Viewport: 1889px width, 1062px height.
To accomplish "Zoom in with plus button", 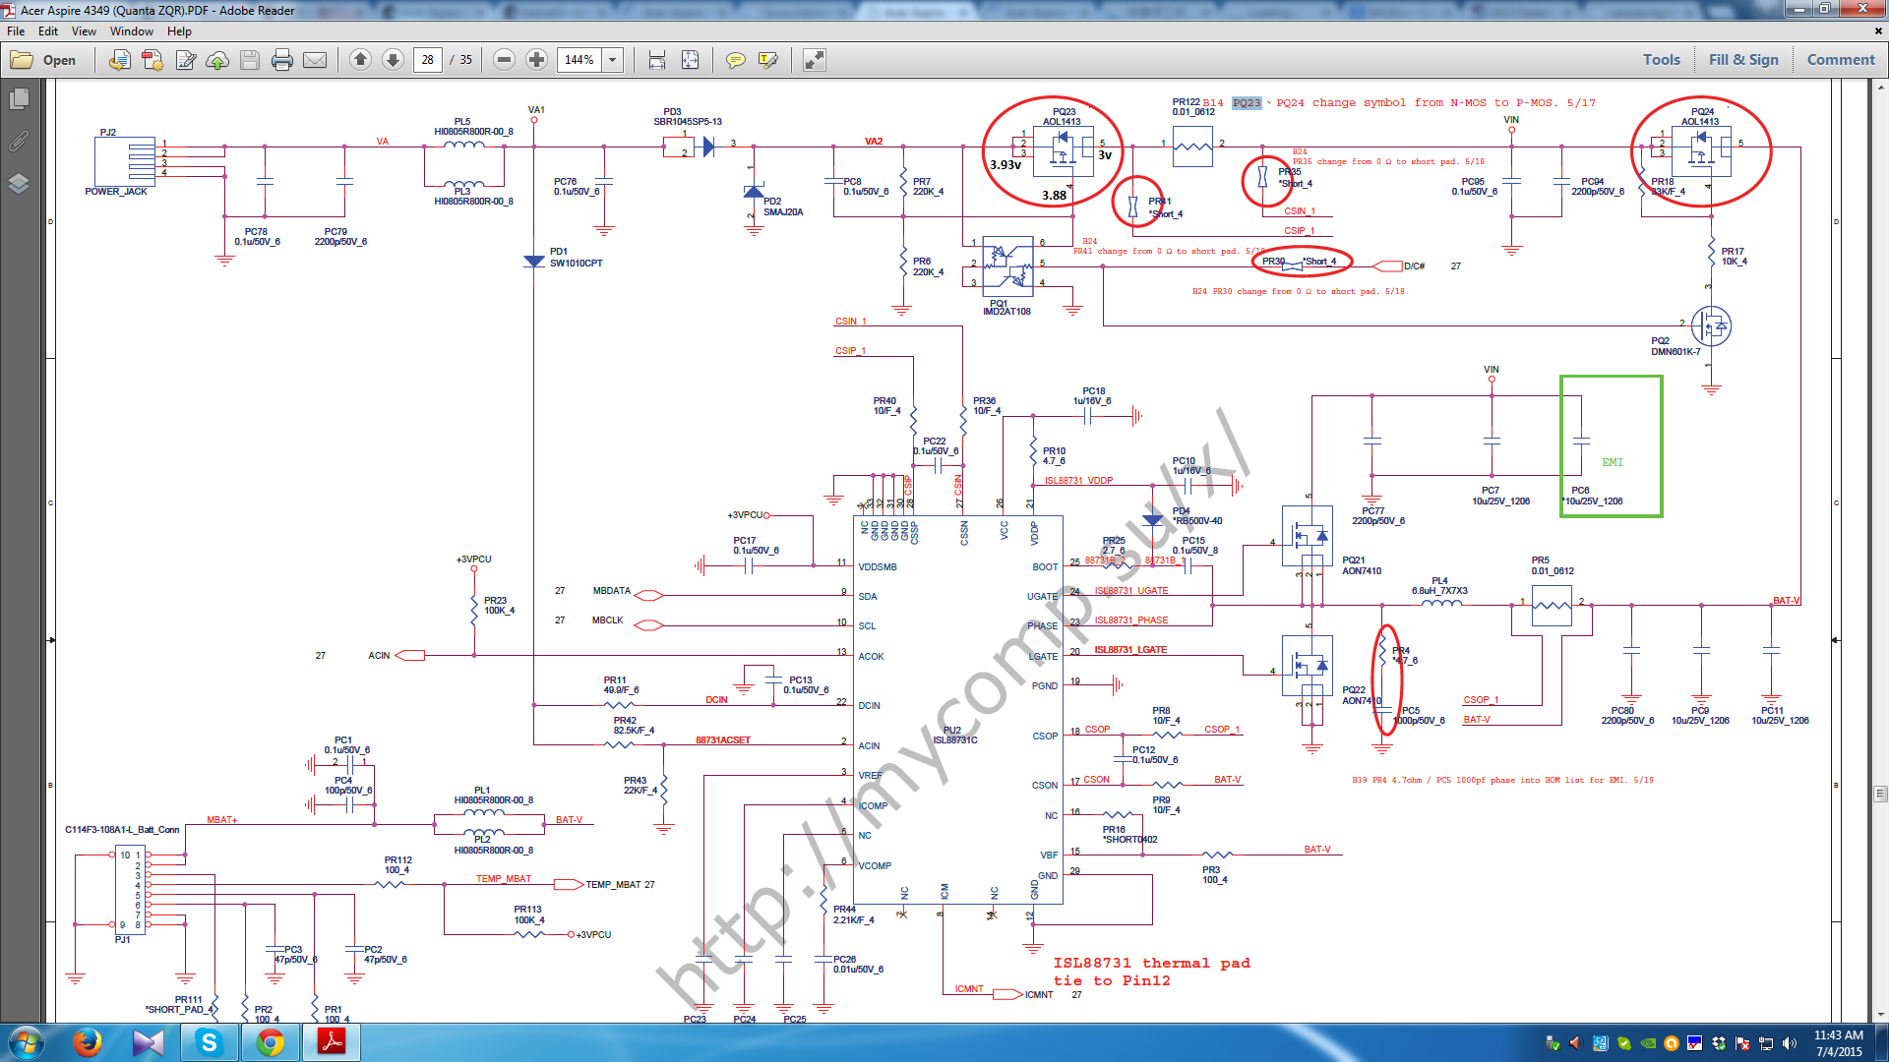I will pos(536,60).
